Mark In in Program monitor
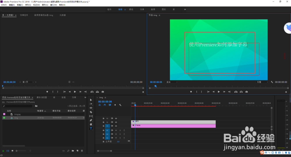This screenshot has height=157, width=291. pyautogui.click(x=196, y=92)
